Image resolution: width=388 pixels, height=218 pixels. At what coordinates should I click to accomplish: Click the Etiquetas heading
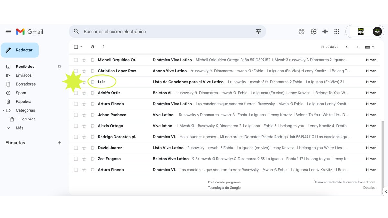(x=15, y=143)
